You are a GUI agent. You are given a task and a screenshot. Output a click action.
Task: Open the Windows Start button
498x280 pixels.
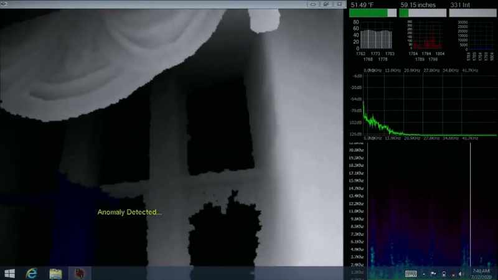point(9,273)
